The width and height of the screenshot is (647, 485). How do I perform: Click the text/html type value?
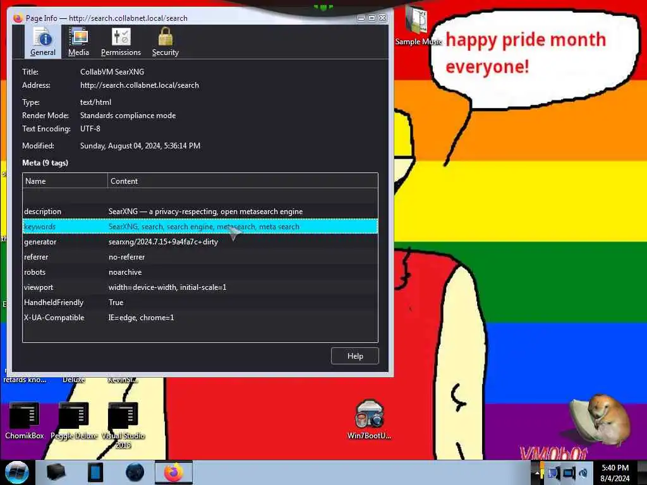(x=96, y=102)
